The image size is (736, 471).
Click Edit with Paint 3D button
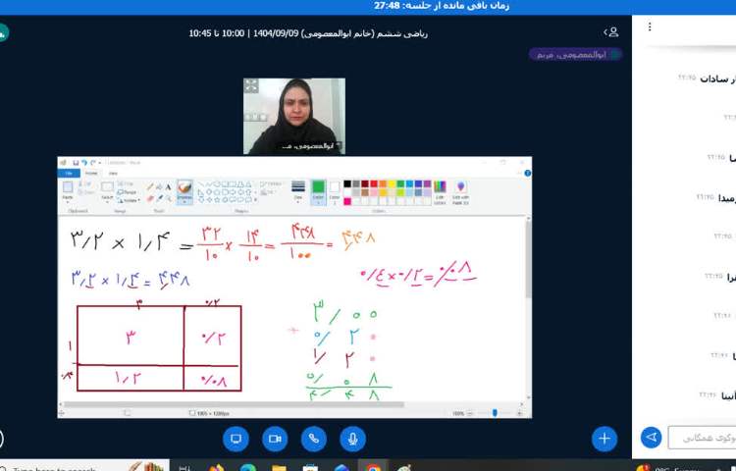(460, 188)
